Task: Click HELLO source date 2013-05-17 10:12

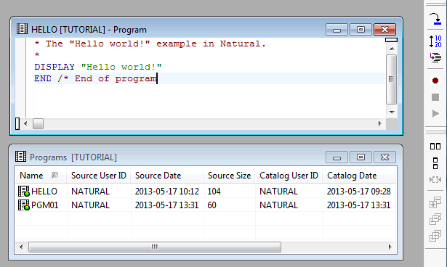Action: (x=166, y=192)
